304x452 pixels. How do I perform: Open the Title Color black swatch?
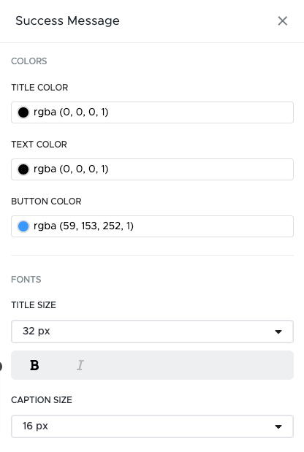tap(23, 112)
